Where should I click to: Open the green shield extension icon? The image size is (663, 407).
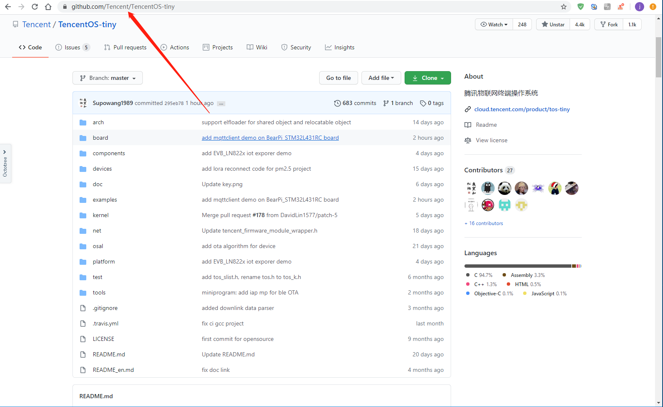[580, 7]
